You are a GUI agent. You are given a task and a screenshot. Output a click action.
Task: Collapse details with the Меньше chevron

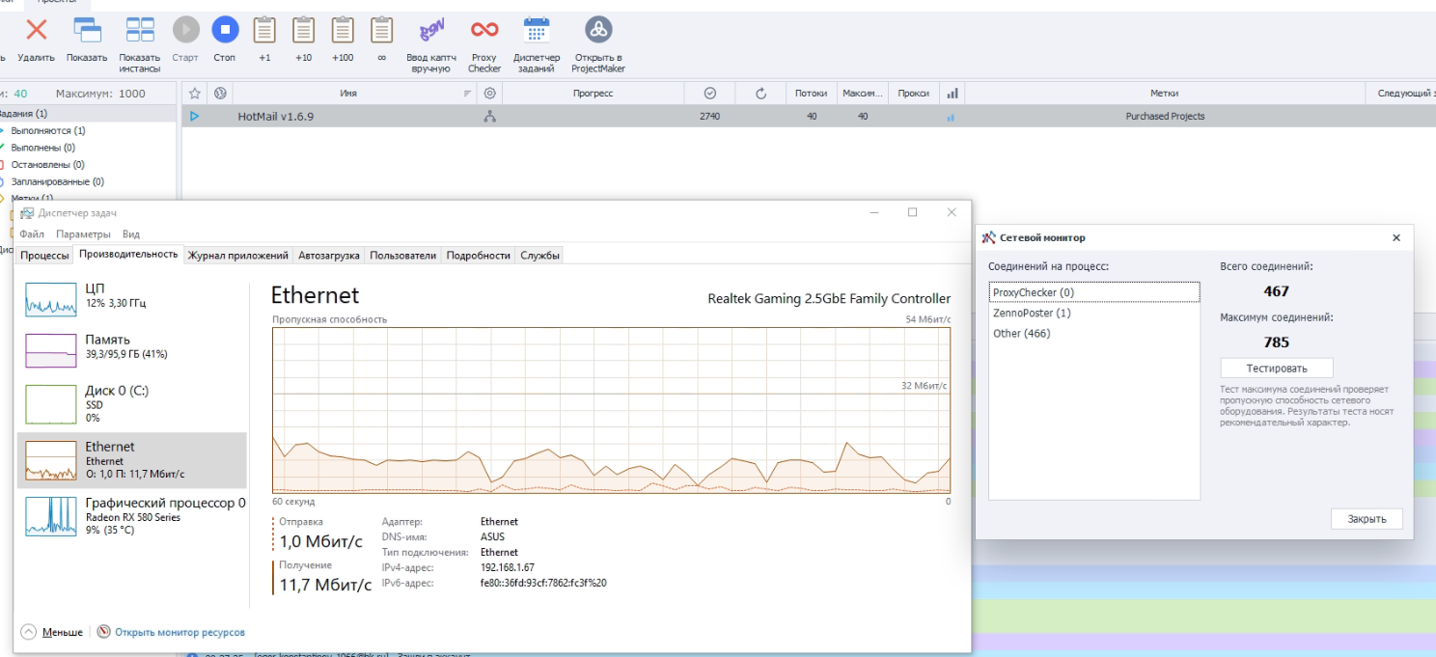coord(28,632)
